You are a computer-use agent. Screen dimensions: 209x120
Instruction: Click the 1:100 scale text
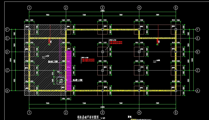[103, 118]
